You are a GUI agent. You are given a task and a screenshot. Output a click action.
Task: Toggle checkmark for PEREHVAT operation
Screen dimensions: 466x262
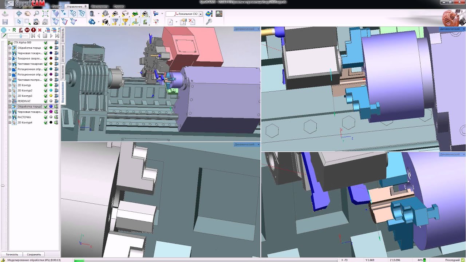46,101
